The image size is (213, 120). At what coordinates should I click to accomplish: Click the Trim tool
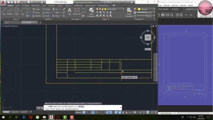click(x=56, y=9)
